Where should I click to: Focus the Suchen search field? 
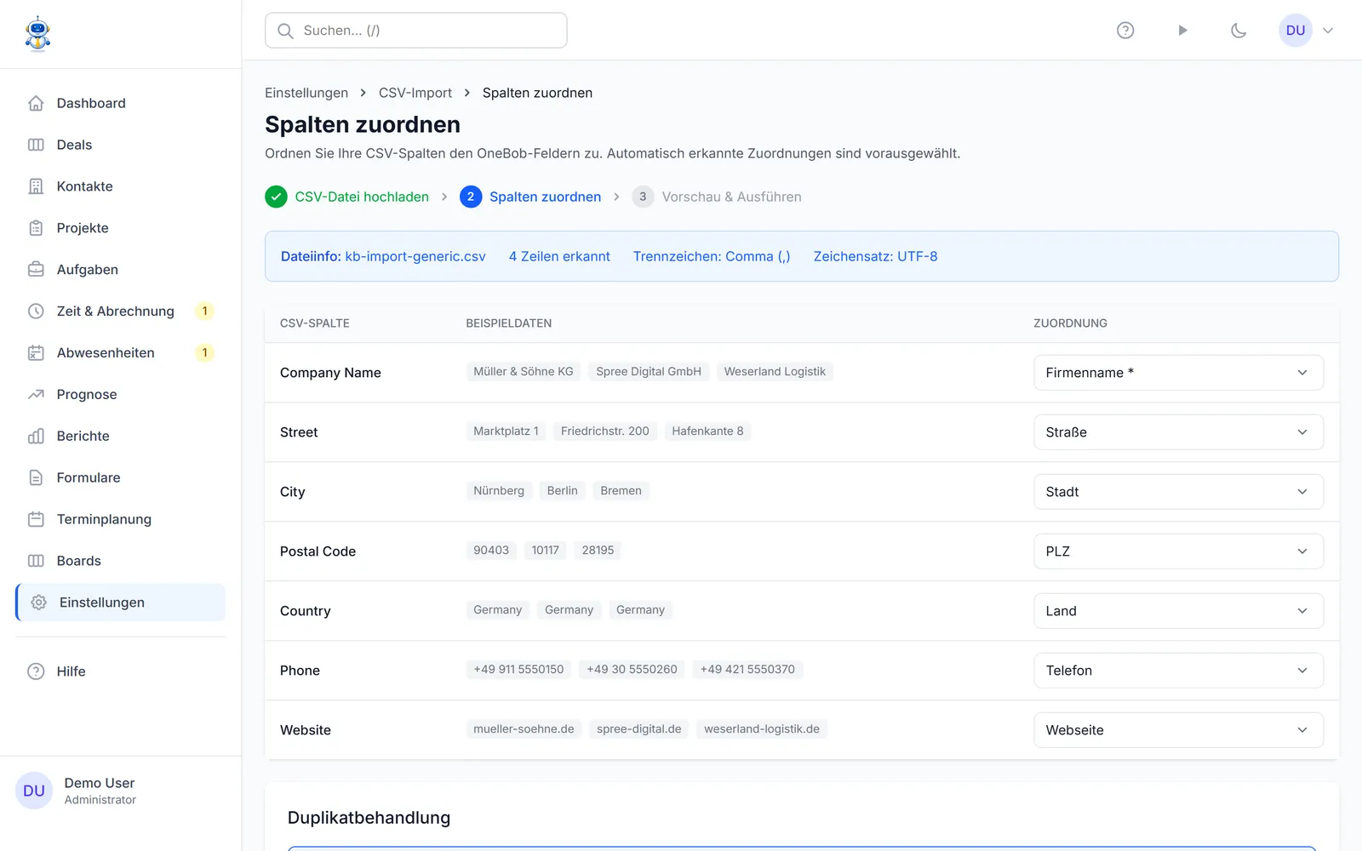coord(416,31)
